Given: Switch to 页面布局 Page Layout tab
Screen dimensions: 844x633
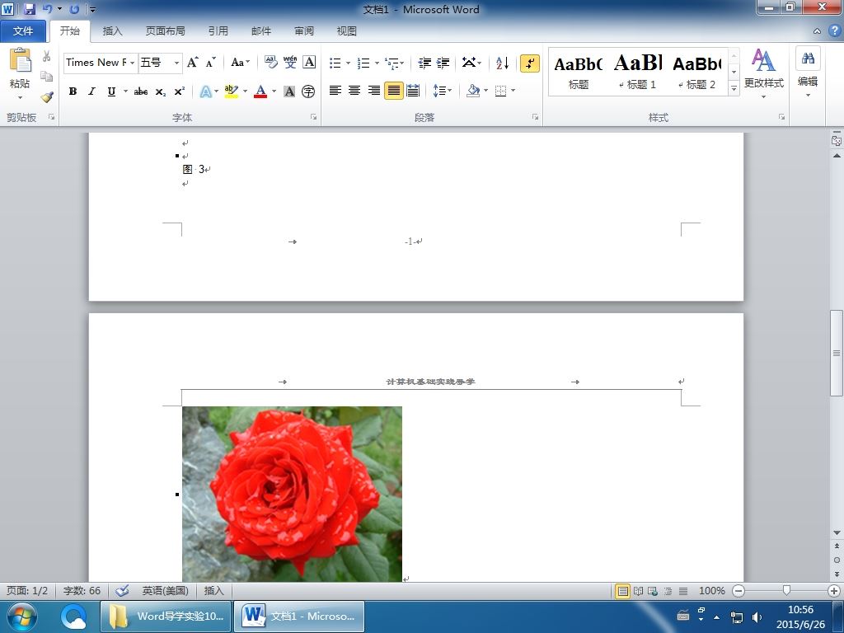Looking at the screenshot, I should pyautogui.click(x=165, y=31).
